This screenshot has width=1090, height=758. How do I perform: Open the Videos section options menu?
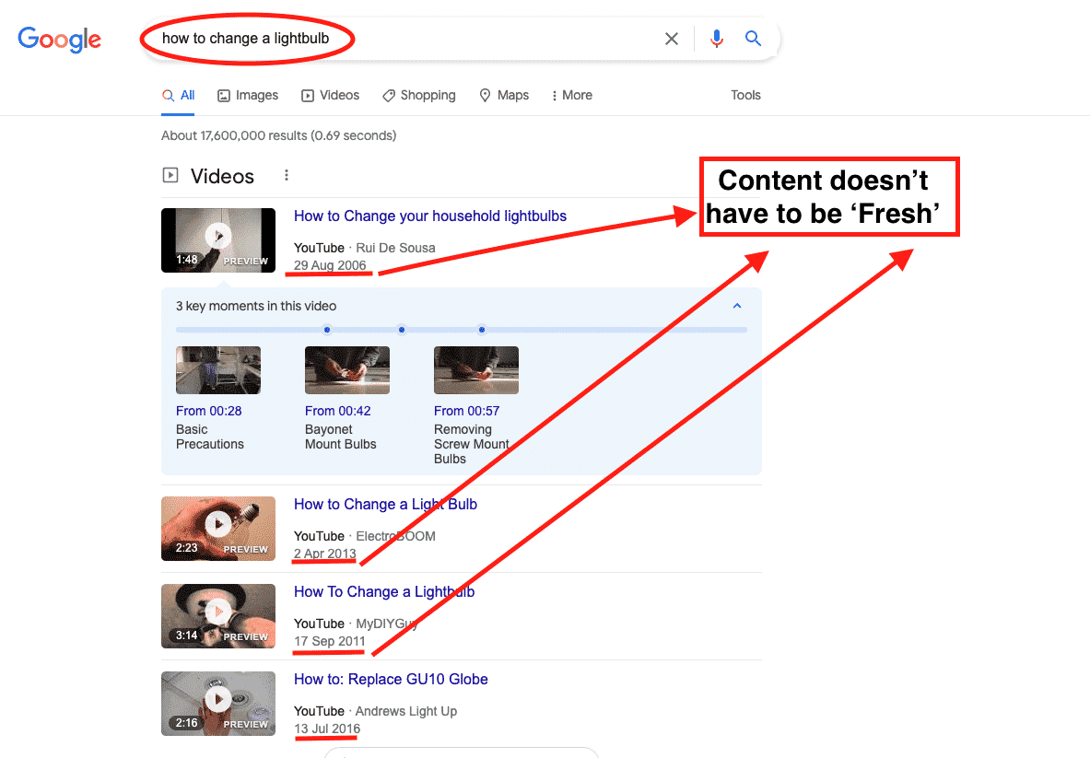287,175
